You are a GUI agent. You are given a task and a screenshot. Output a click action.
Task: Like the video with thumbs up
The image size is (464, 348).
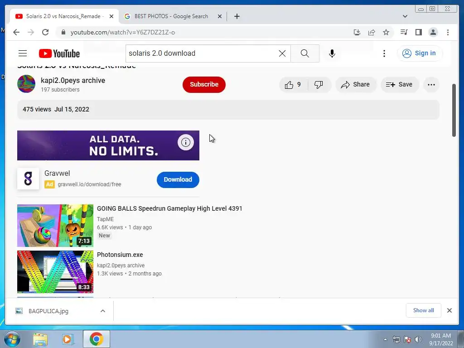click(293, 85)
